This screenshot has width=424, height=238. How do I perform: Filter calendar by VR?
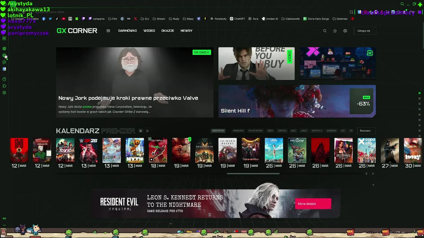click(x=351, y=131)
